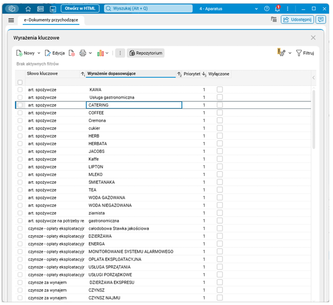Viewport: 333px width, 305px height.
Task: Select the row checkbox for CATERING
Action: [20, 105]
